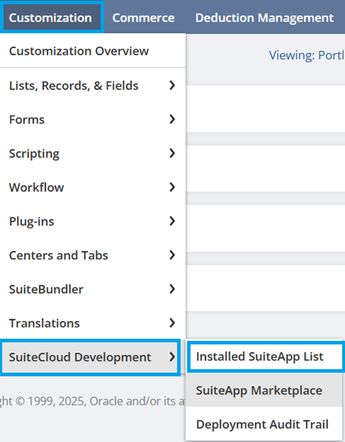This screenshot has width=345, height=442.
Task: Click the Viewing: Portl link
Action: [x=307, y=56]
